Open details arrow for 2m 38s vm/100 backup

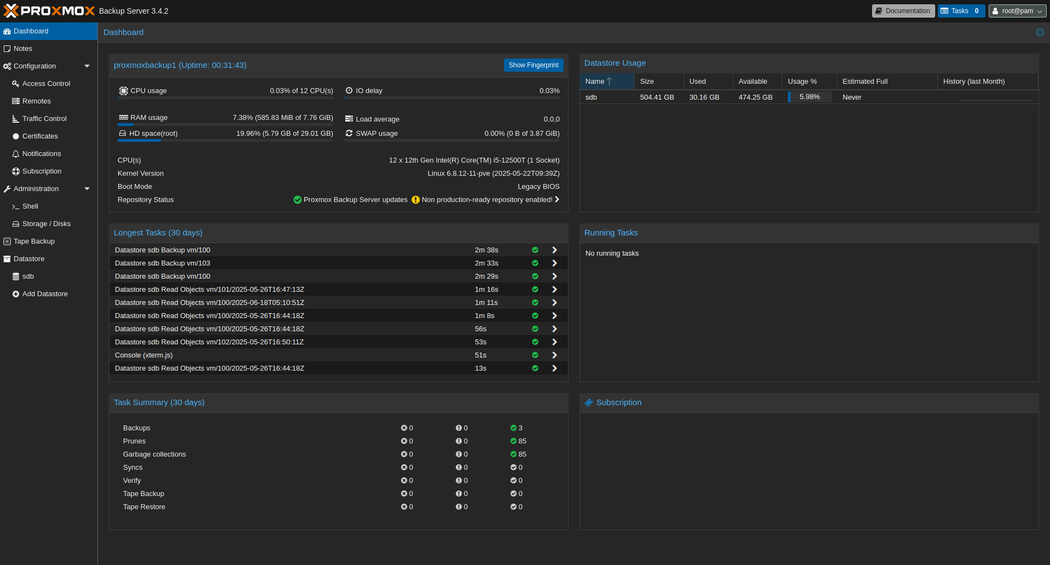pyautogui.click(x=554, y=250)
